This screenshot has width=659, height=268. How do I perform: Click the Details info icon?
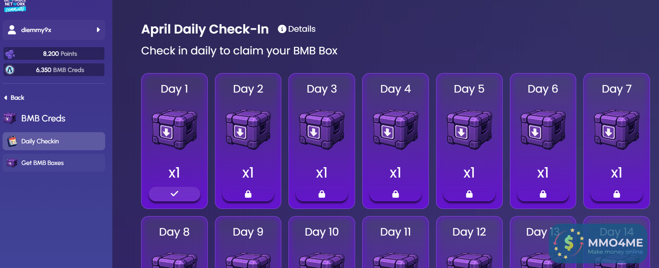[x=282, y=29]
